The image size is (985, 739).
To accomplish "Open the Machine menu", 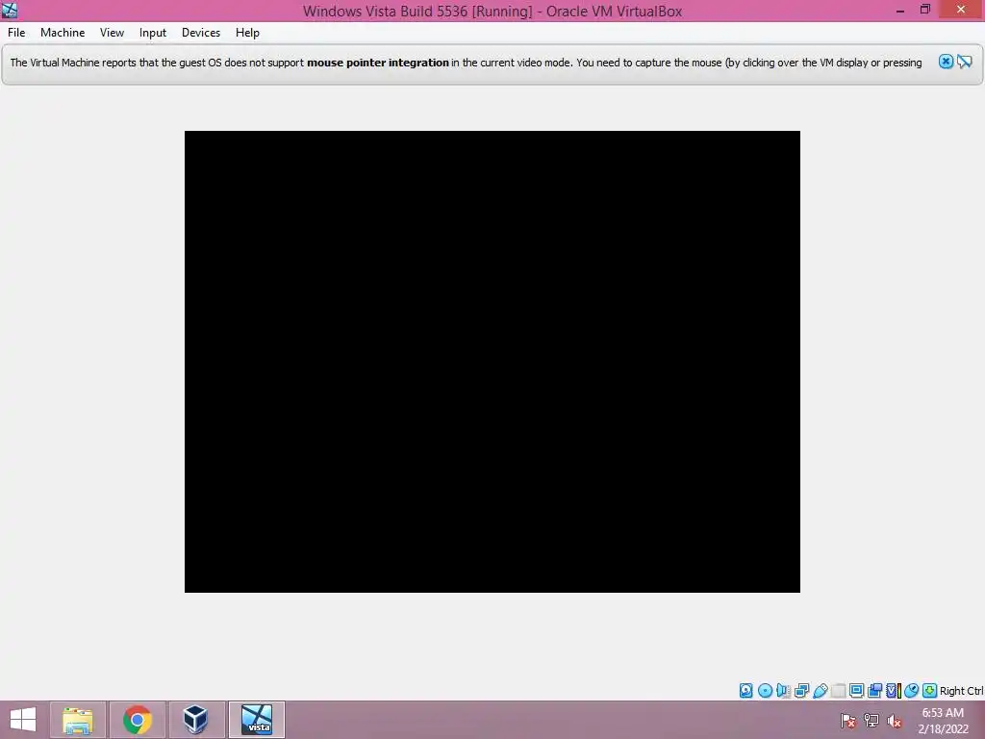I will pyautogui.click(x=63, y=33).
